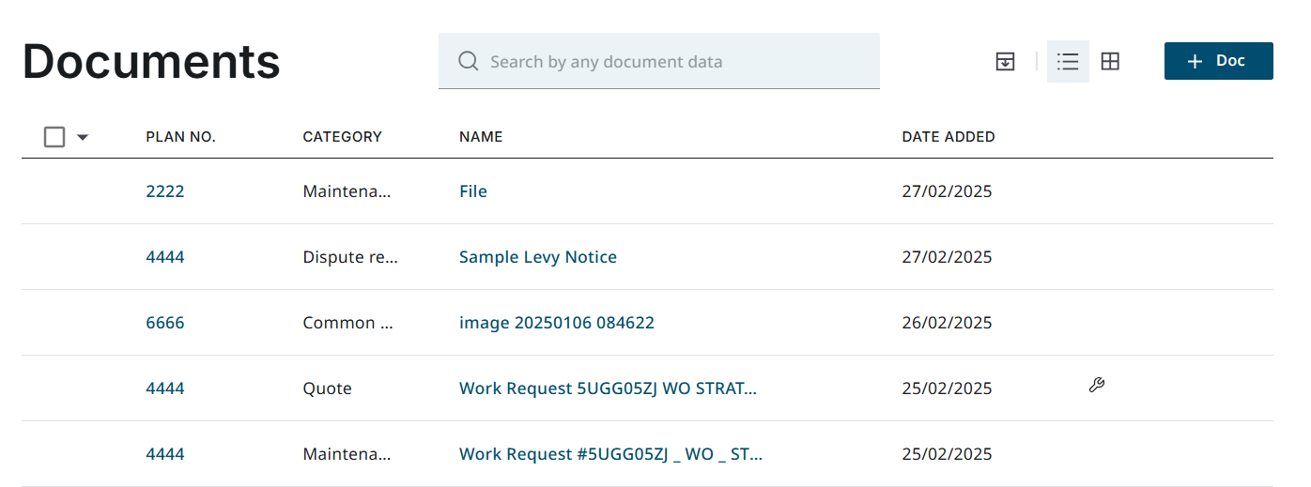1311x487 pixels.
Task: Open plan 2222 link
Action: tap(165, 191)
